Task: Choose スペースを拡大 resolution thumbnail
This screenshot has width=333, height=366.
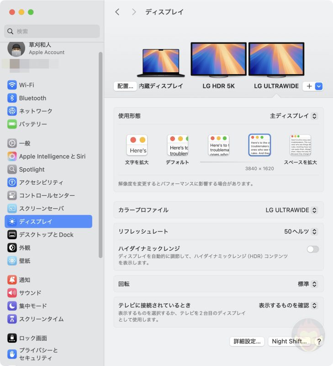Action: point(301,145)
